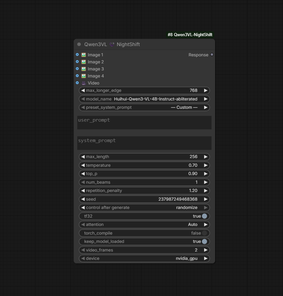Click the camera icon beside Video
The width and height of the screenshot is (283, 296).
pyautogui.click(x=84, y=83)
